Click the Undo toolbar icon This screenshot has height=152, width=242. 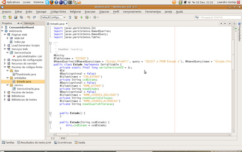coord(29,17)
